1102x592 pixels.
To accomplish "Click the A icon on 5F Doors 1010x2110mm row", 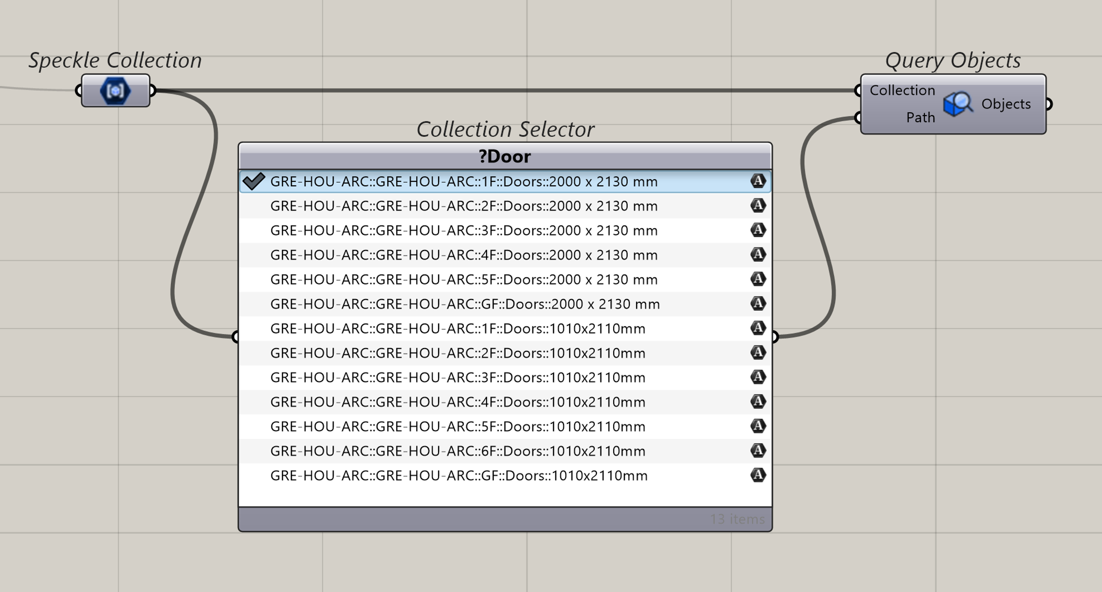I will (x=758, y=426).
